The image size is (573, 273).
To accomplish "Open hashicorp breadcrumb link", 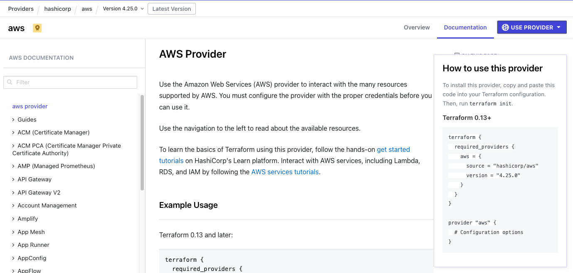I will [57, 9].
